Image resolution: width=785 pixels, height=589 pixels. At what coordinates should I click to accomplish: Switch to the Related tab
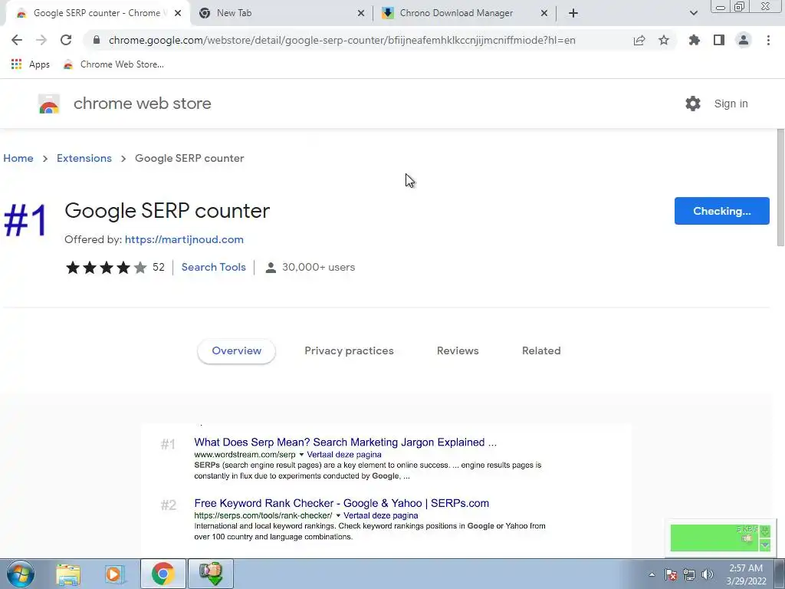541,351
